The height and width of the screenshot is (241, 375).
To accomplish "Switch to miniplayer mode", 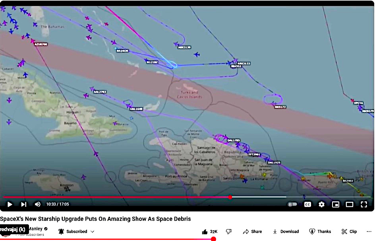I will [336, 204].
